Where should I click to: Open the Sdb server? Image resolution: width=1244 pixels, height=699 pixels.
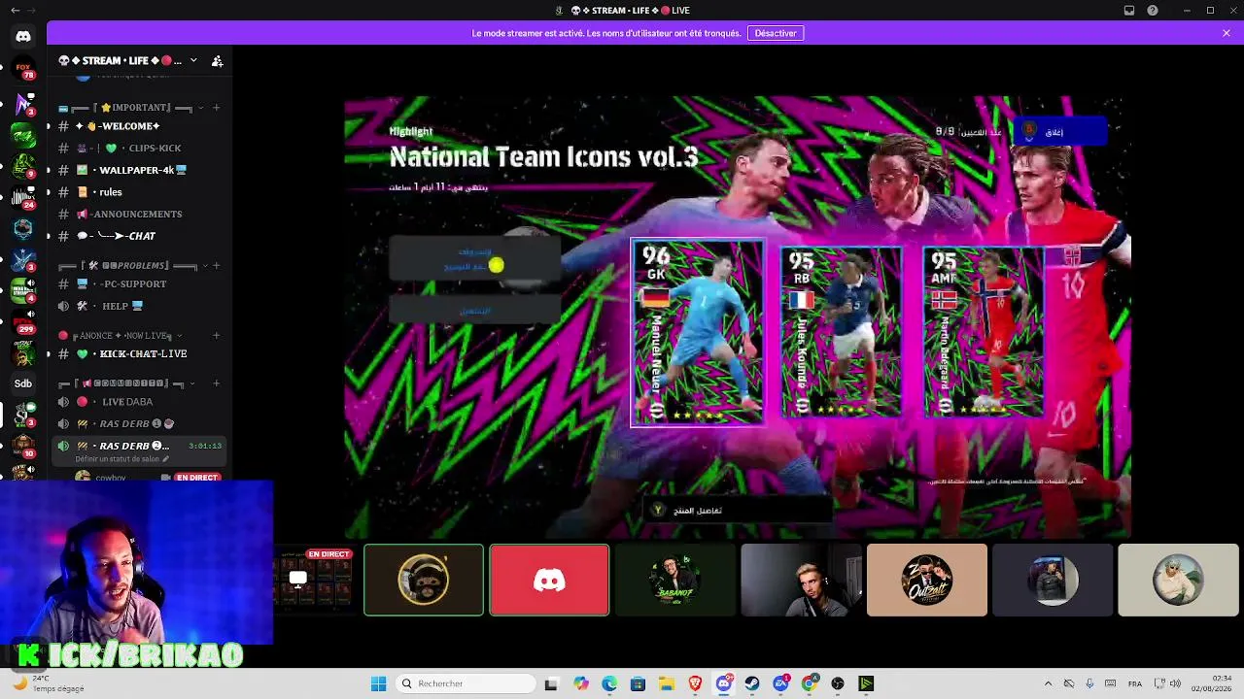[x=23, y=383]
